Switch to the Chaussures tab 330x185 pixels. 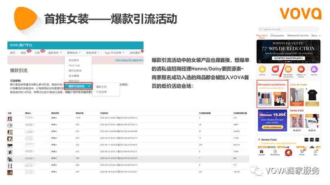tap(277, 36)
